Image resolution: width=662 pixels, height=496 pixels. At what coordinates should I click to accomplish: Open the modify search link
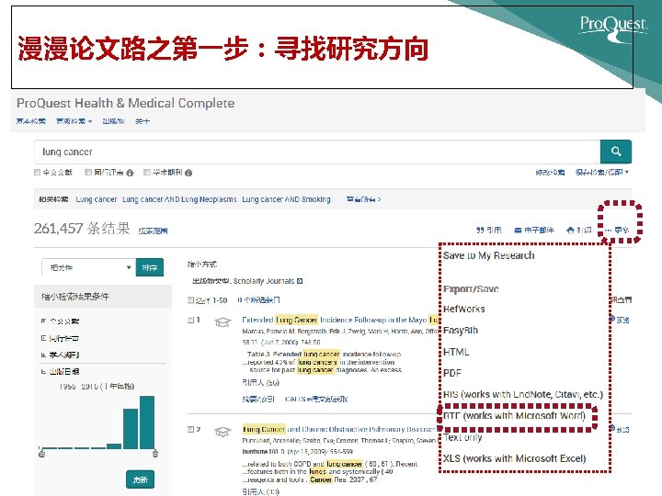(550, 172)
